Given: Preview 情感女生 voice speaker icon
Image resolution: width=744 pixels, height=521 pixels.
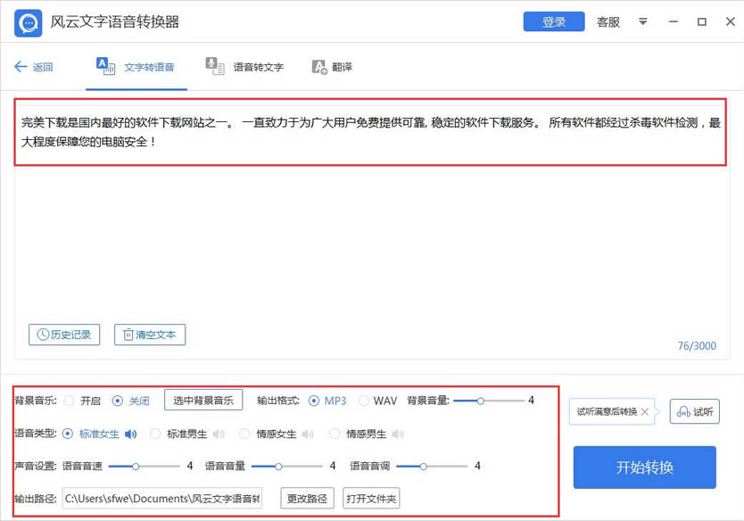Looking at the screenshot, I should pyautogui.click(x=308, y=434).
